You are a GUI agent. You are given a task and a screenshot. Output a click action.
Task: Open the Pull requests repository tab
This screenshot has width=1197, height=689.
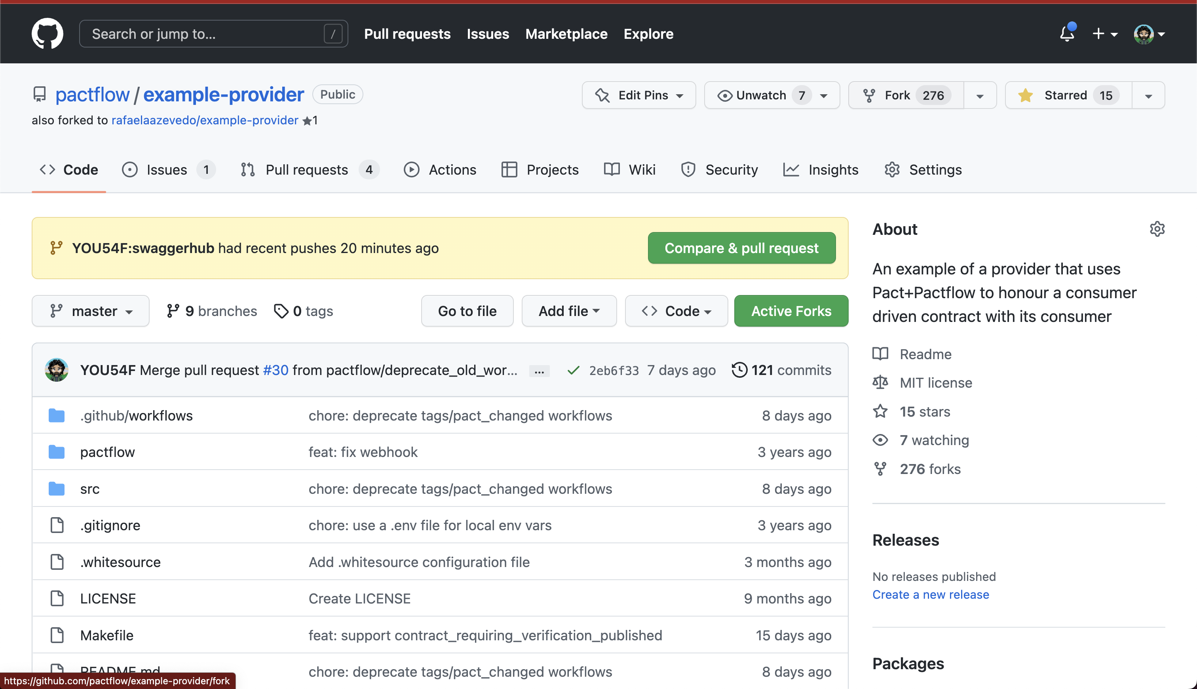(308, 169)
